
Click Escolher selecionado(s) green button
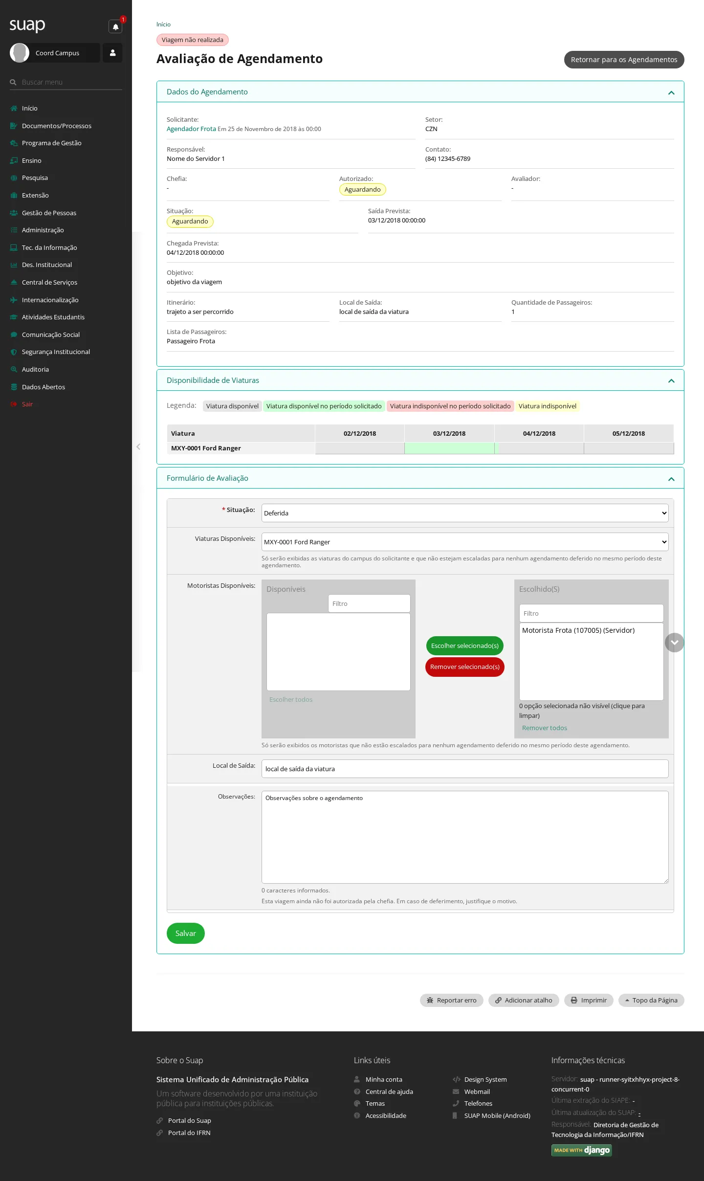464,646
